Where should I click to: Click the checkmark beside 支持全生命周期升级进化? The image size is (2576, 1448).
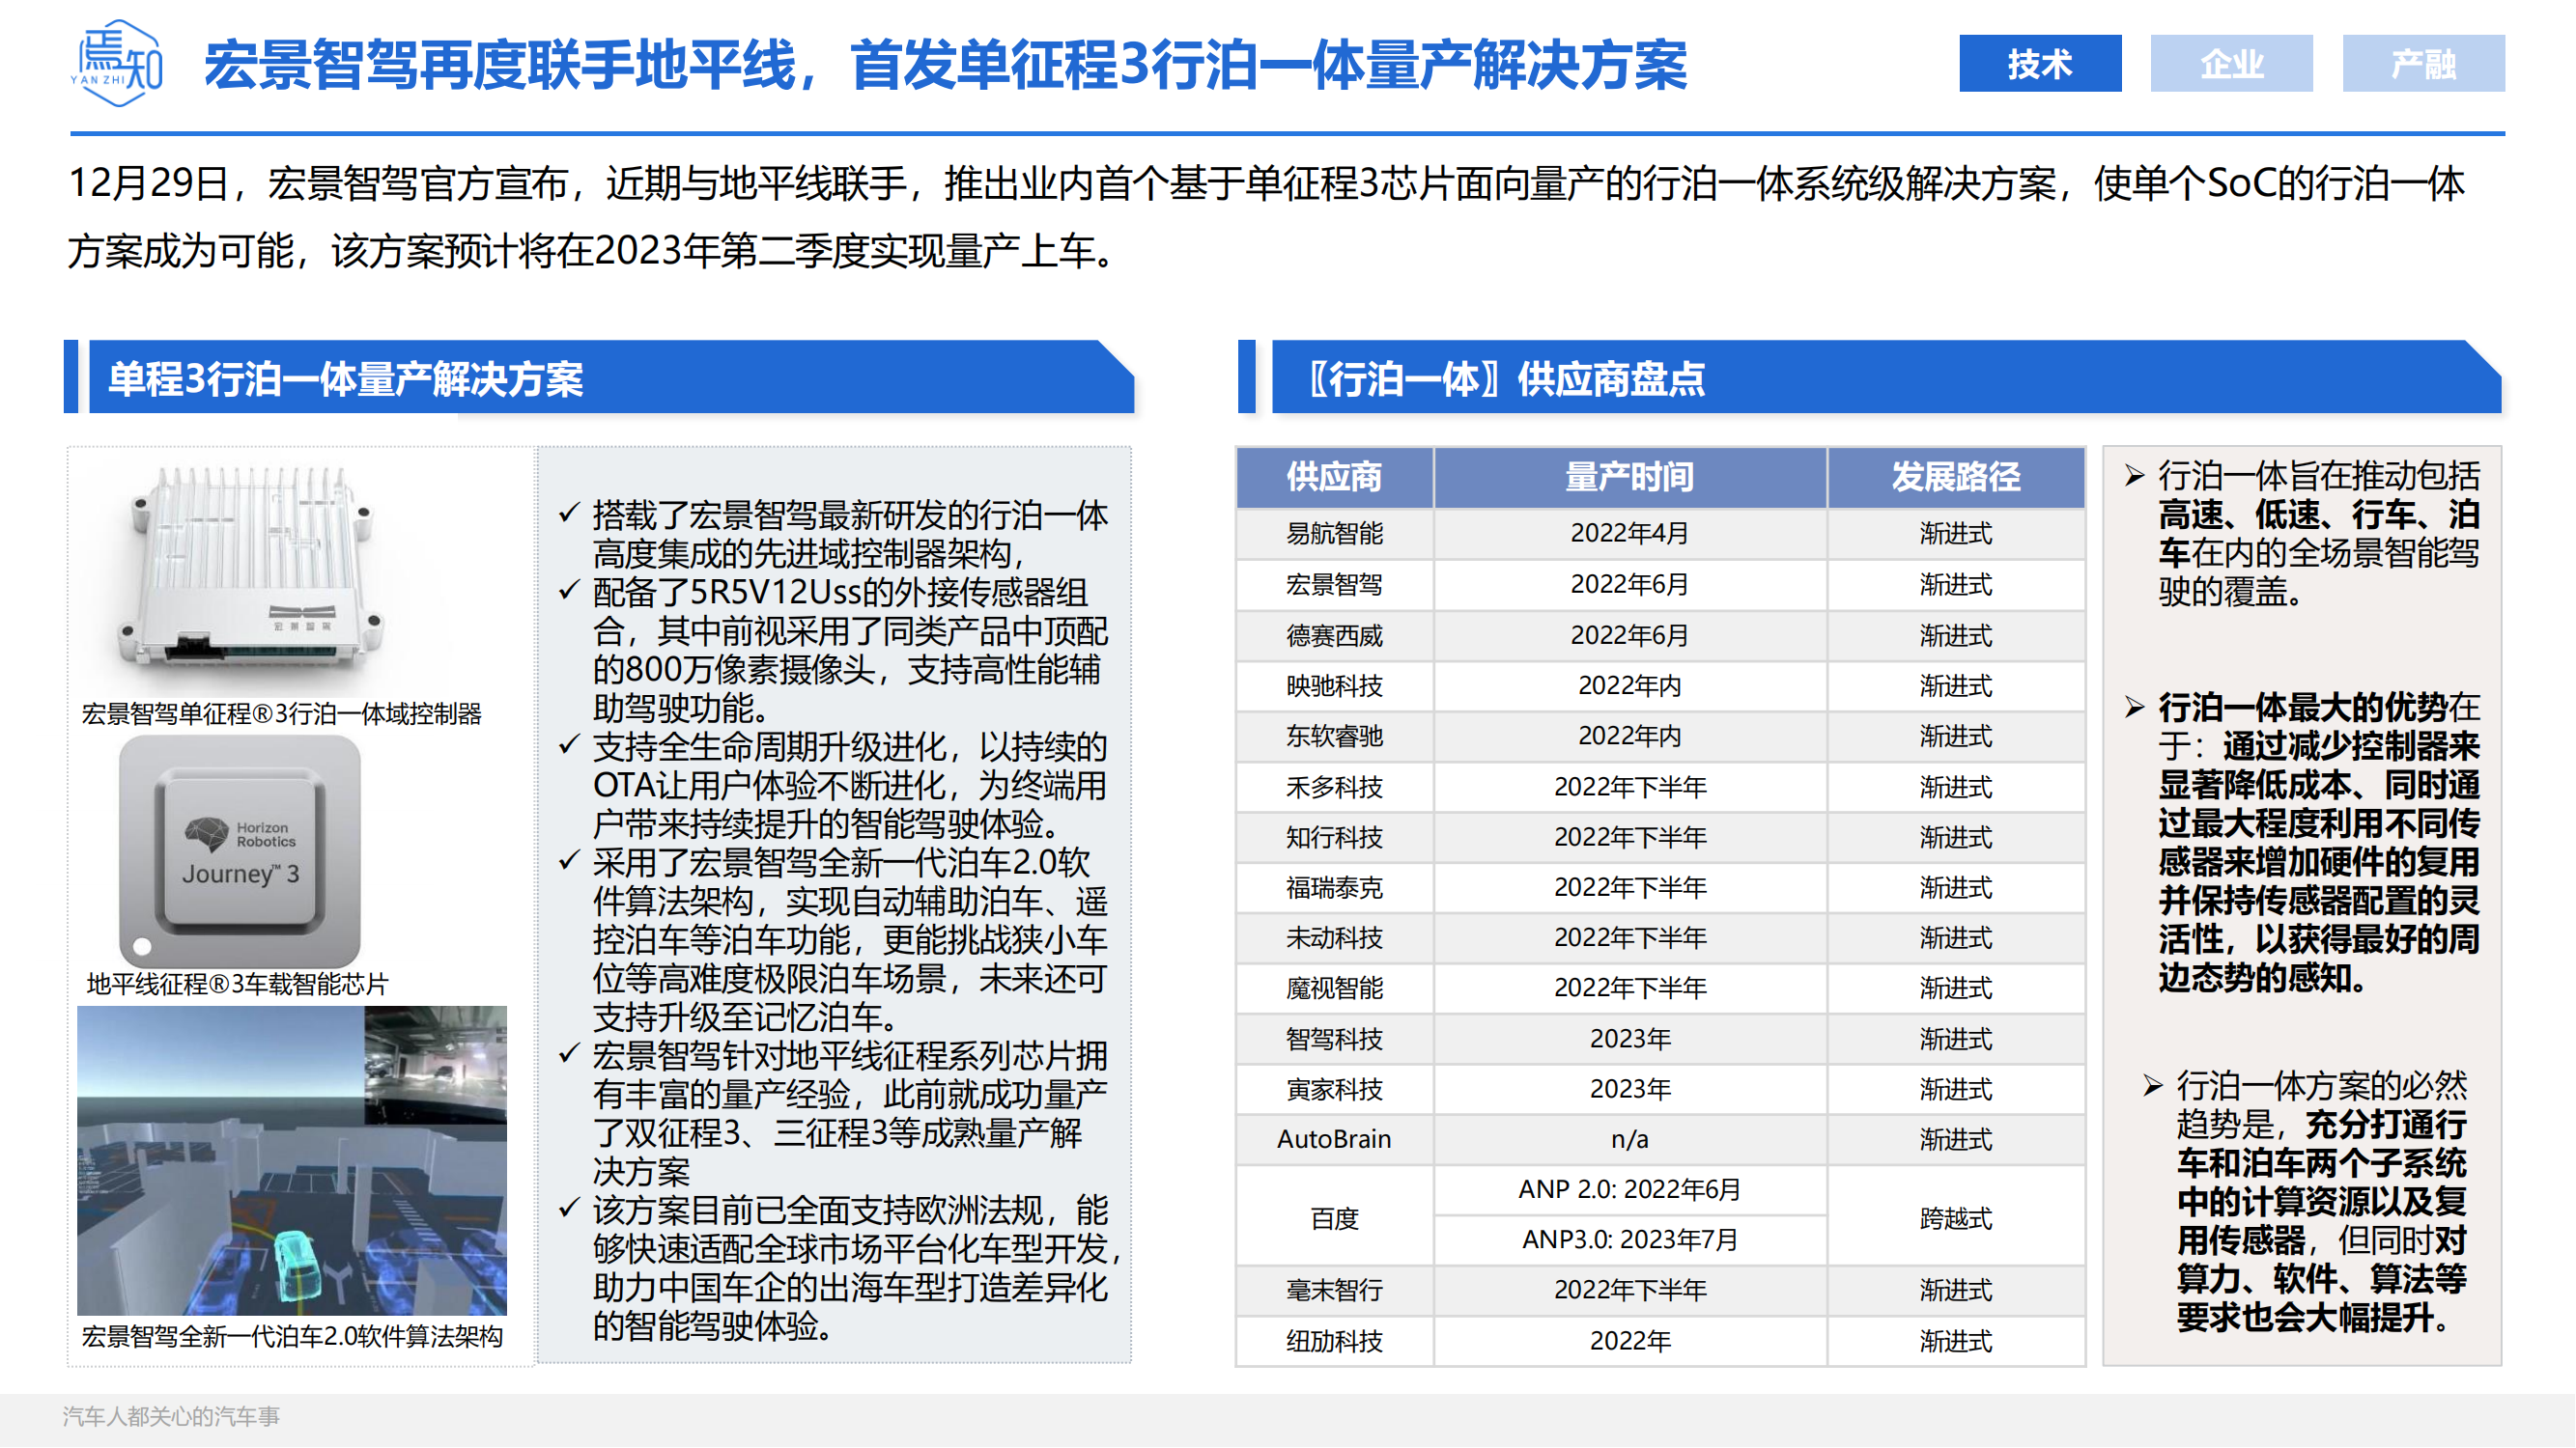569,745
